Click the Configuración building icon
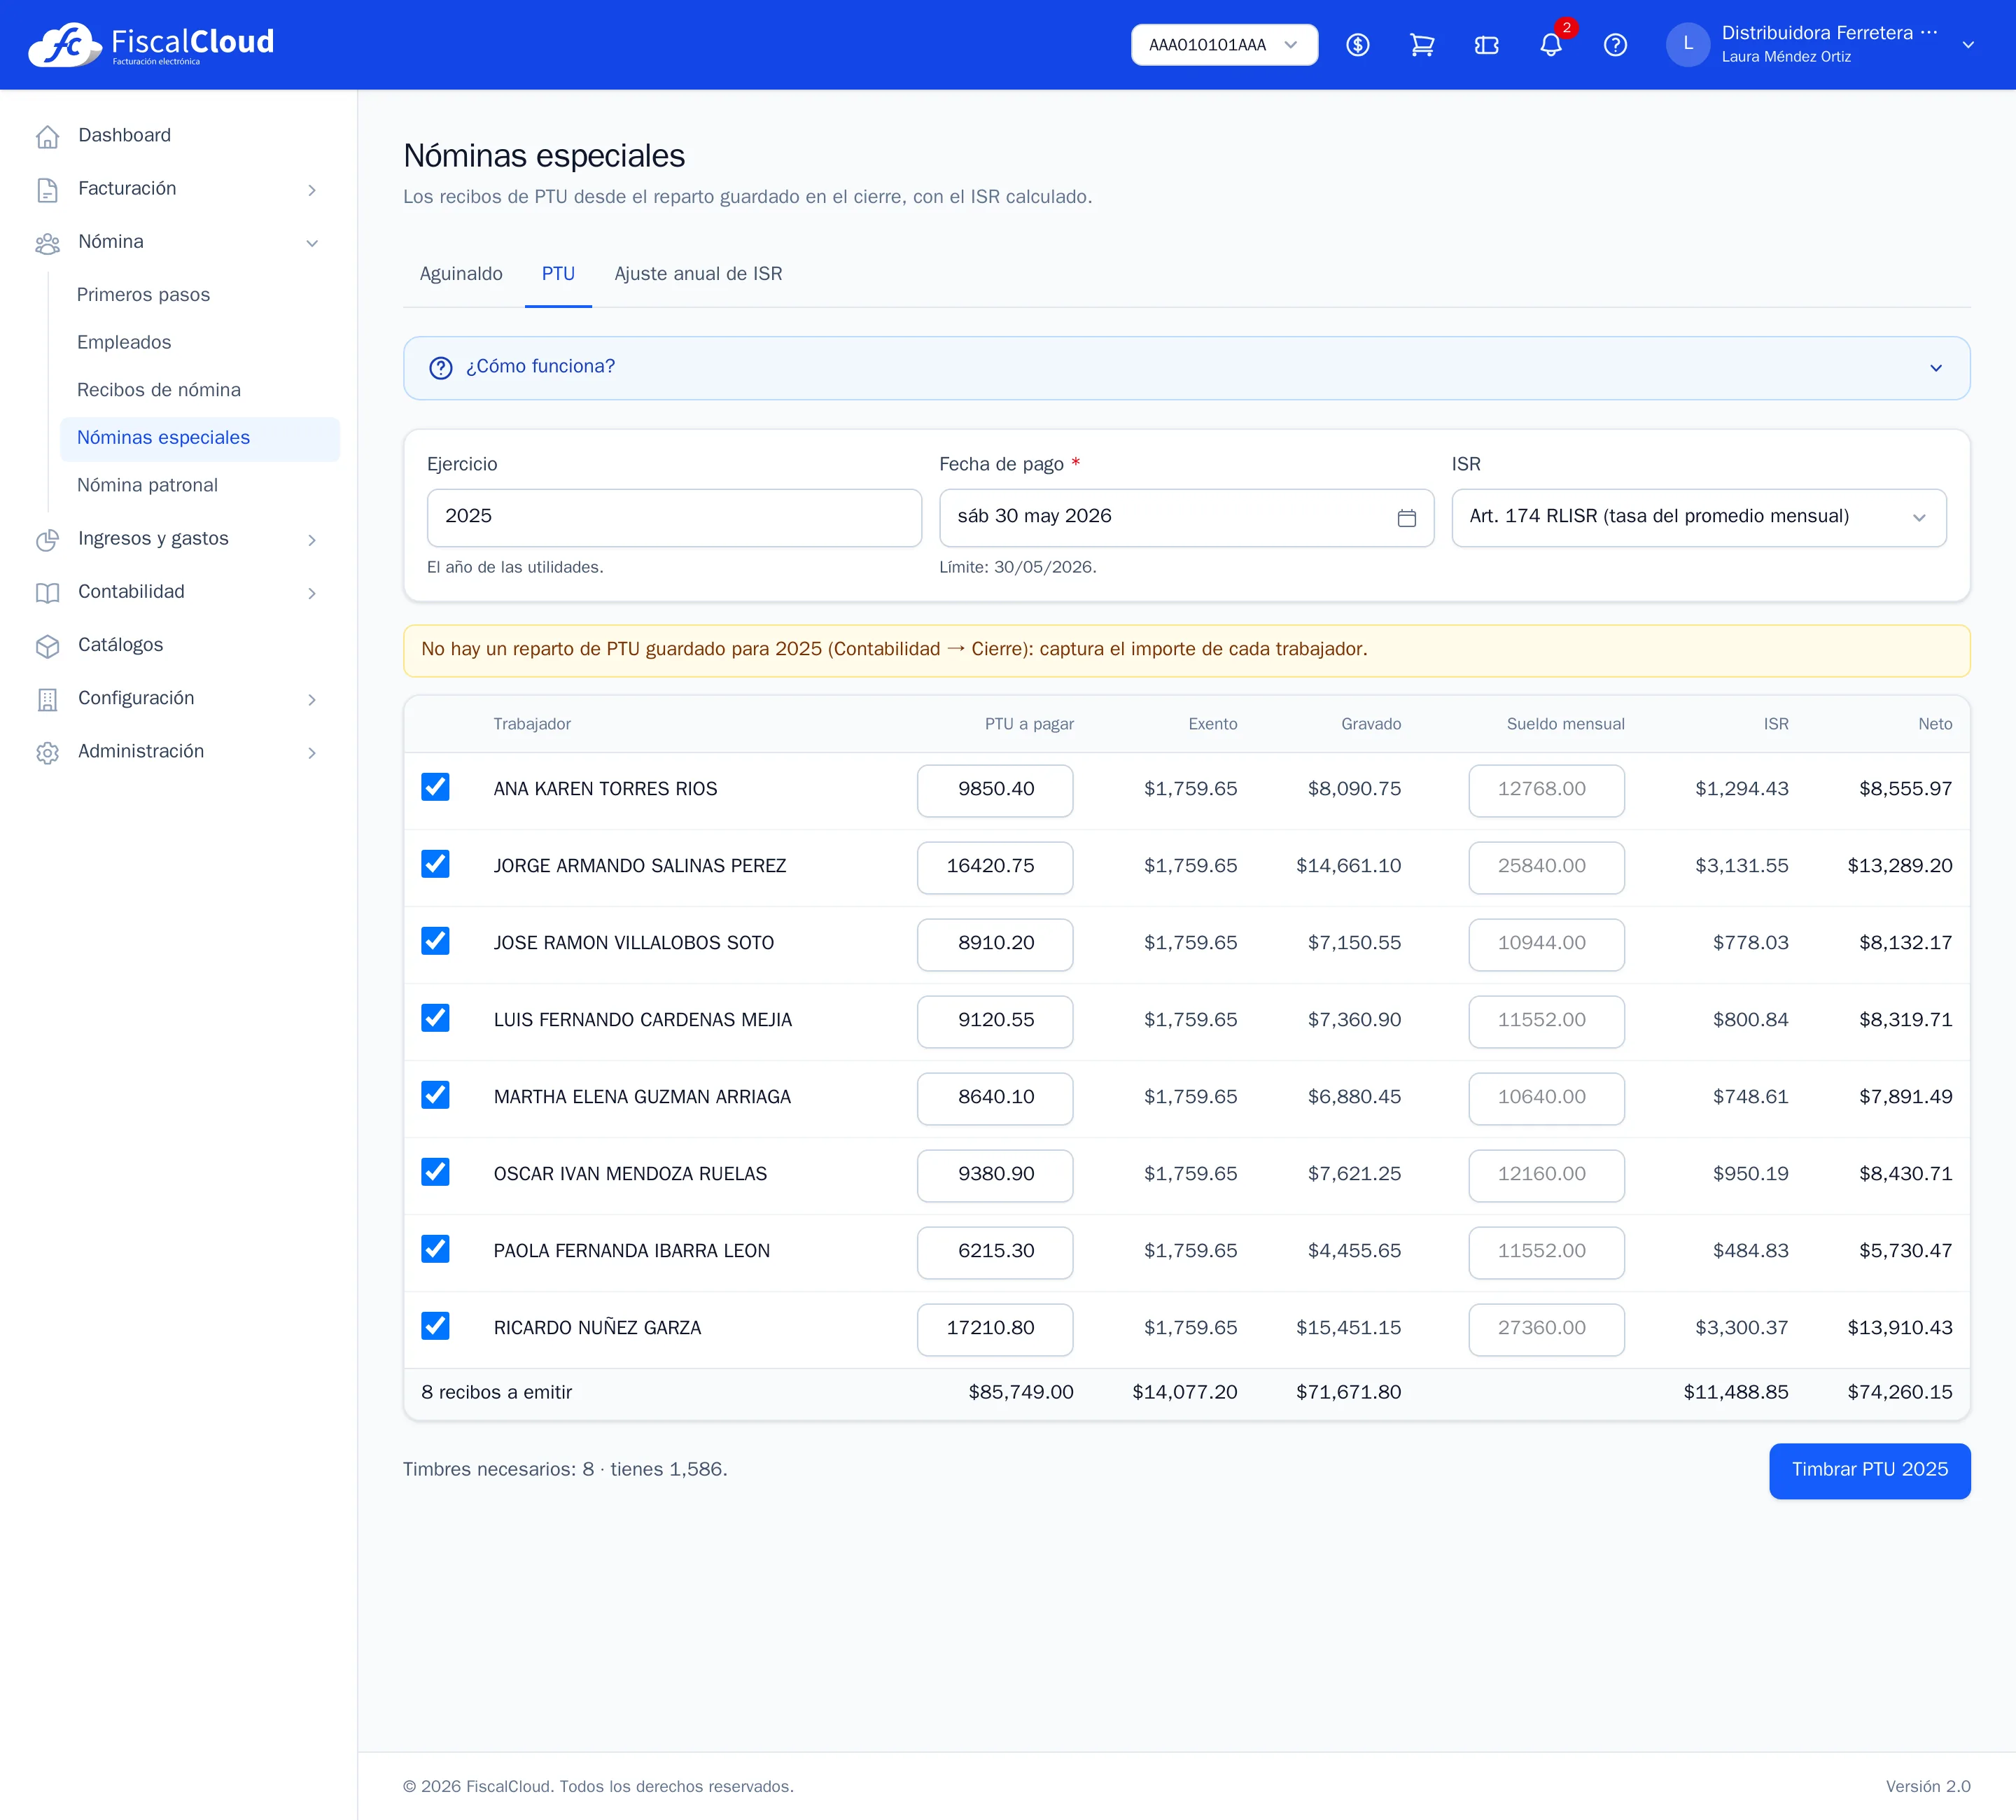The height and width of the screenshot is (1820, 2016). coord(47,699)
